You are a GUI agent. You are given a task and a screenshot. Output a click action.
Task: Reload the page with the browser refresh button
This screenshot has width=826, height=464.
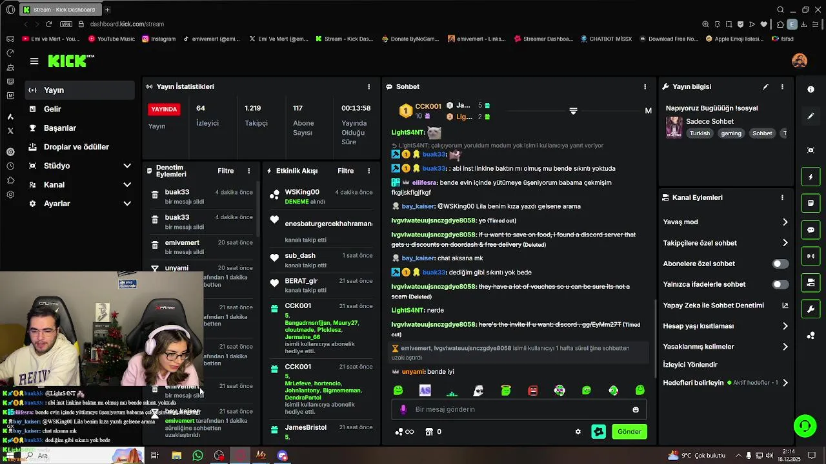48,24
